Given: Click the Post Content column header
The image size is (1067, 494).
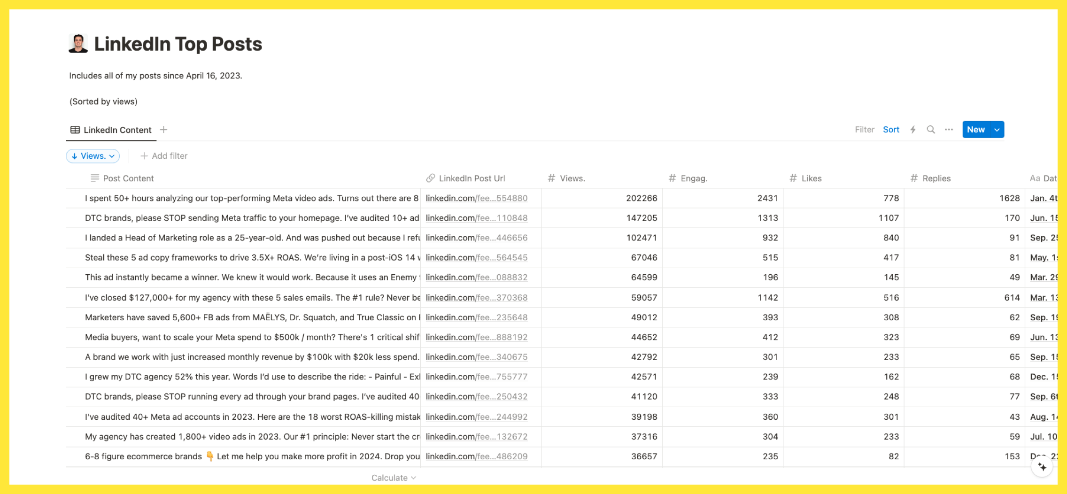Looking at the screenshot, I should coord(122,178).
